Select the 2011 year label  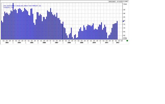point(106,43)
